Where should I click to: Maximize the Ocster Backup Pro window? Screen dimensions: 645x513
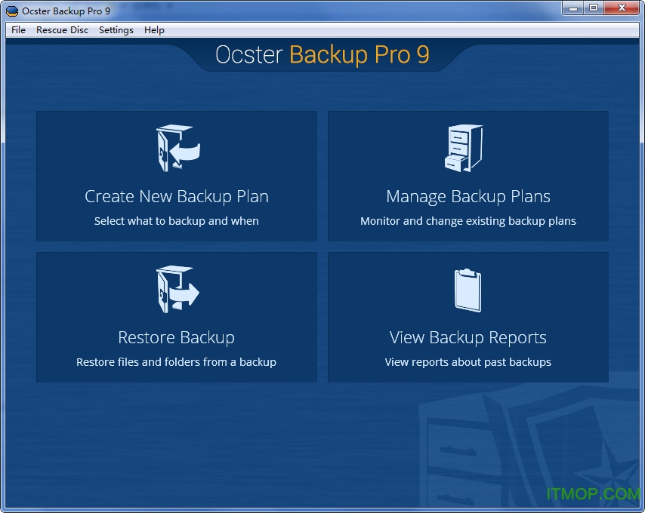click(x=594, y=8)
